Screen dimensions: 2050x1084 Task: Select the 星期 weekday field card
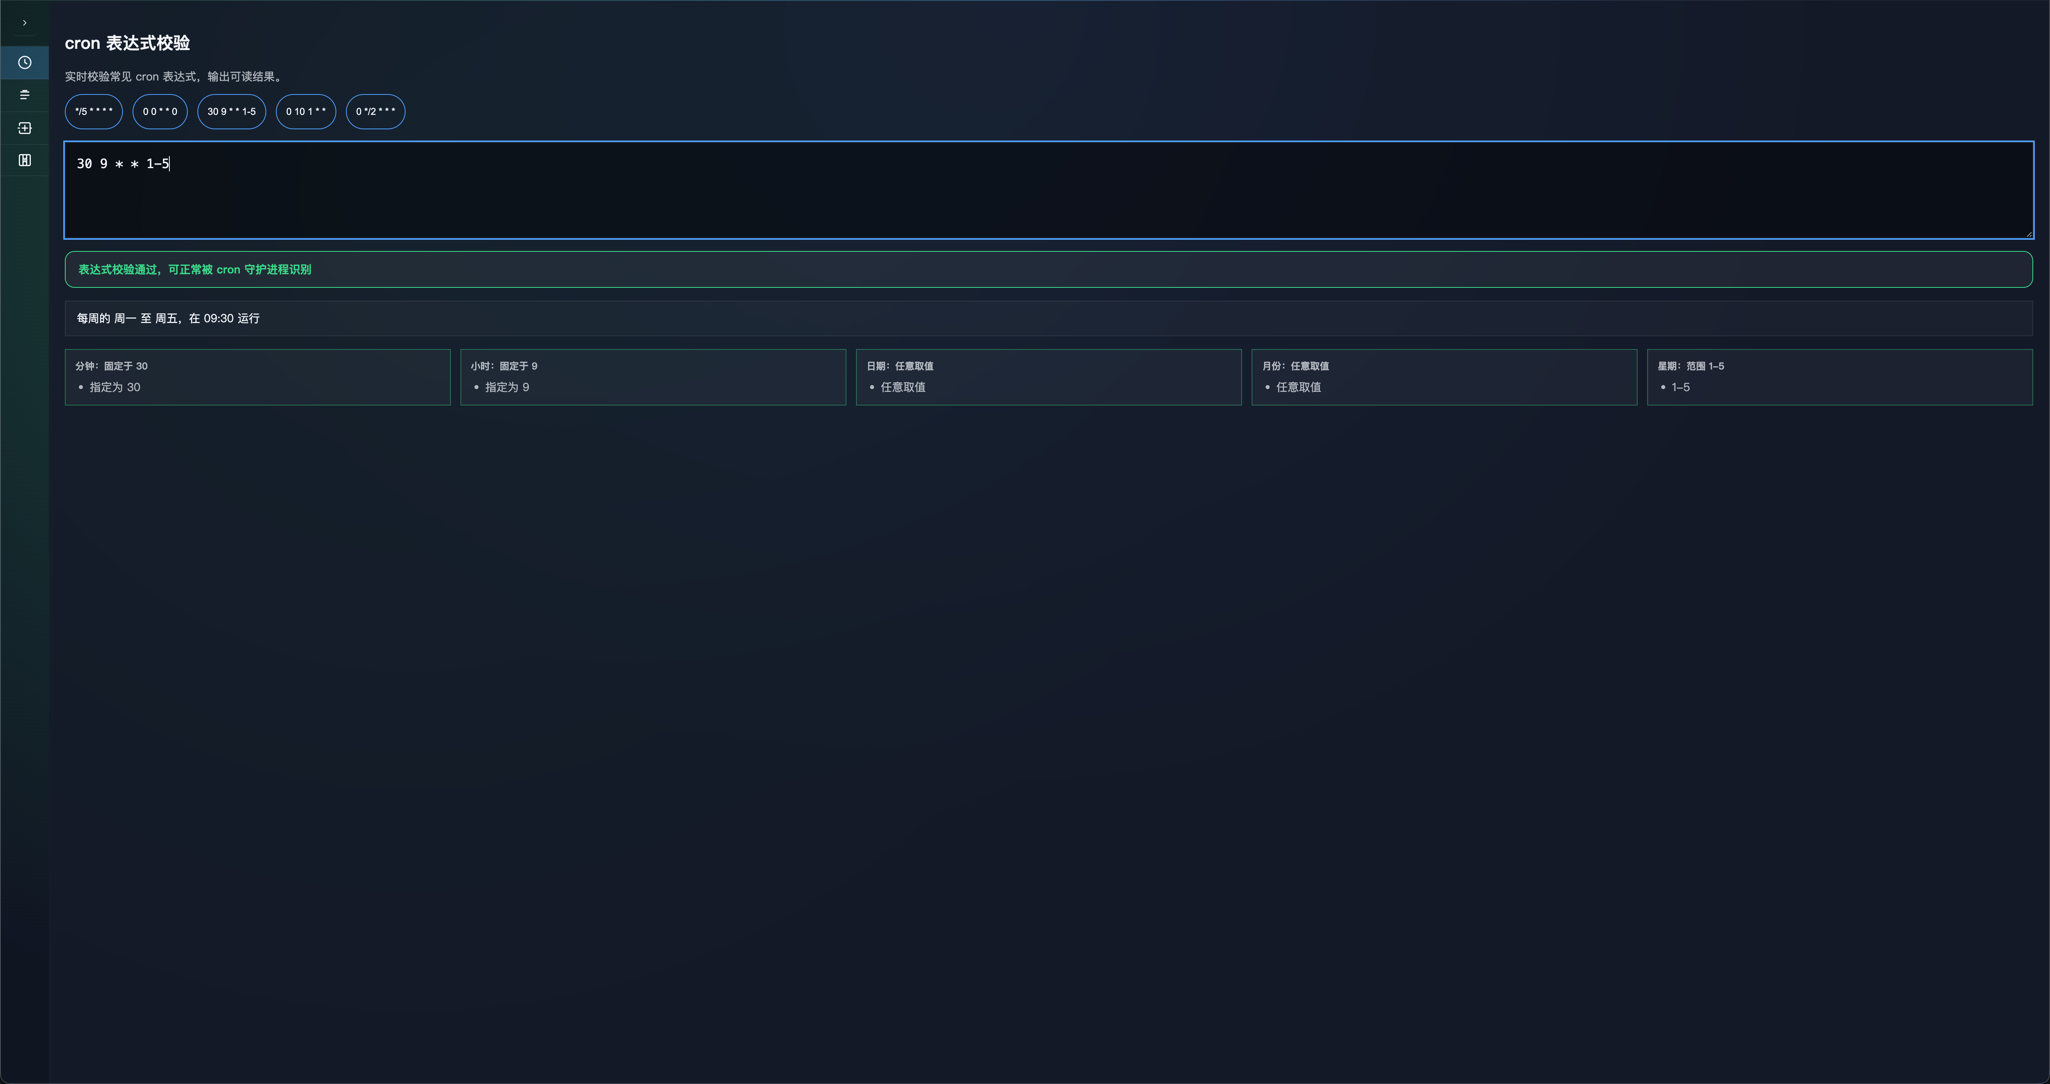tap(1839, 377)
